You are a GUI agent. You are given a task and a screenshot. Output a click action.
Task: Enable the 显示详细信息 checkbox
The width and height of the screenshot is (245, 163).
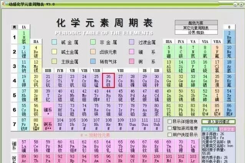pos(170,121)
